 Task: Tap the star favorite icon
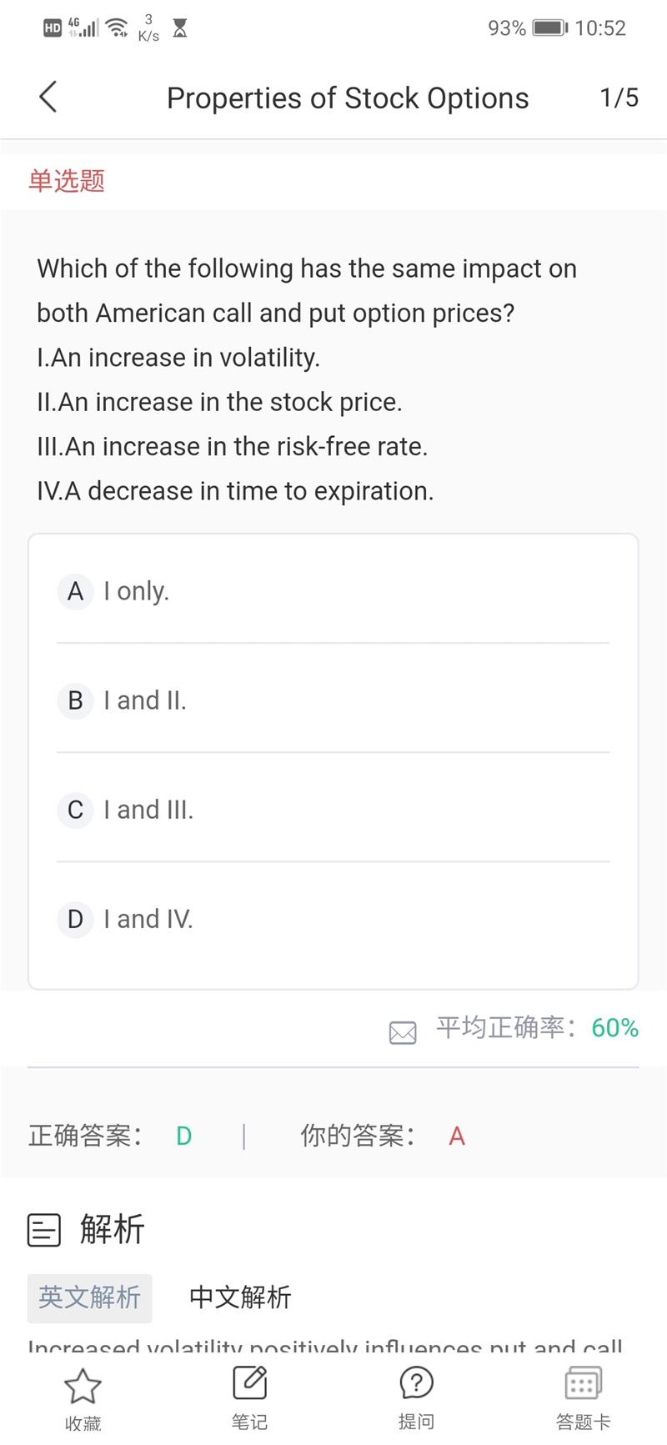click(x=83, y=1386)
